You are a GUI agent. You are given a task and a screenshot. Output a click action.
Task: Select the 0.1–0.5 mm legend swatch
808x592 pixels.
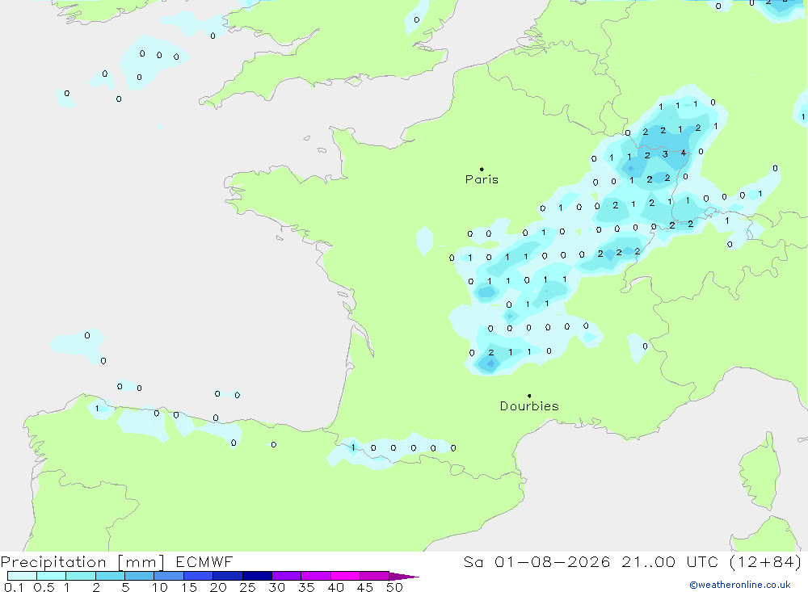tap(22, 576)
